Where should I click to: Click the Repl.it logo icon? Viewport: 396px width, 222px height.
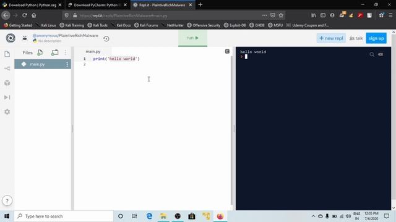click(x=11, y=38)
